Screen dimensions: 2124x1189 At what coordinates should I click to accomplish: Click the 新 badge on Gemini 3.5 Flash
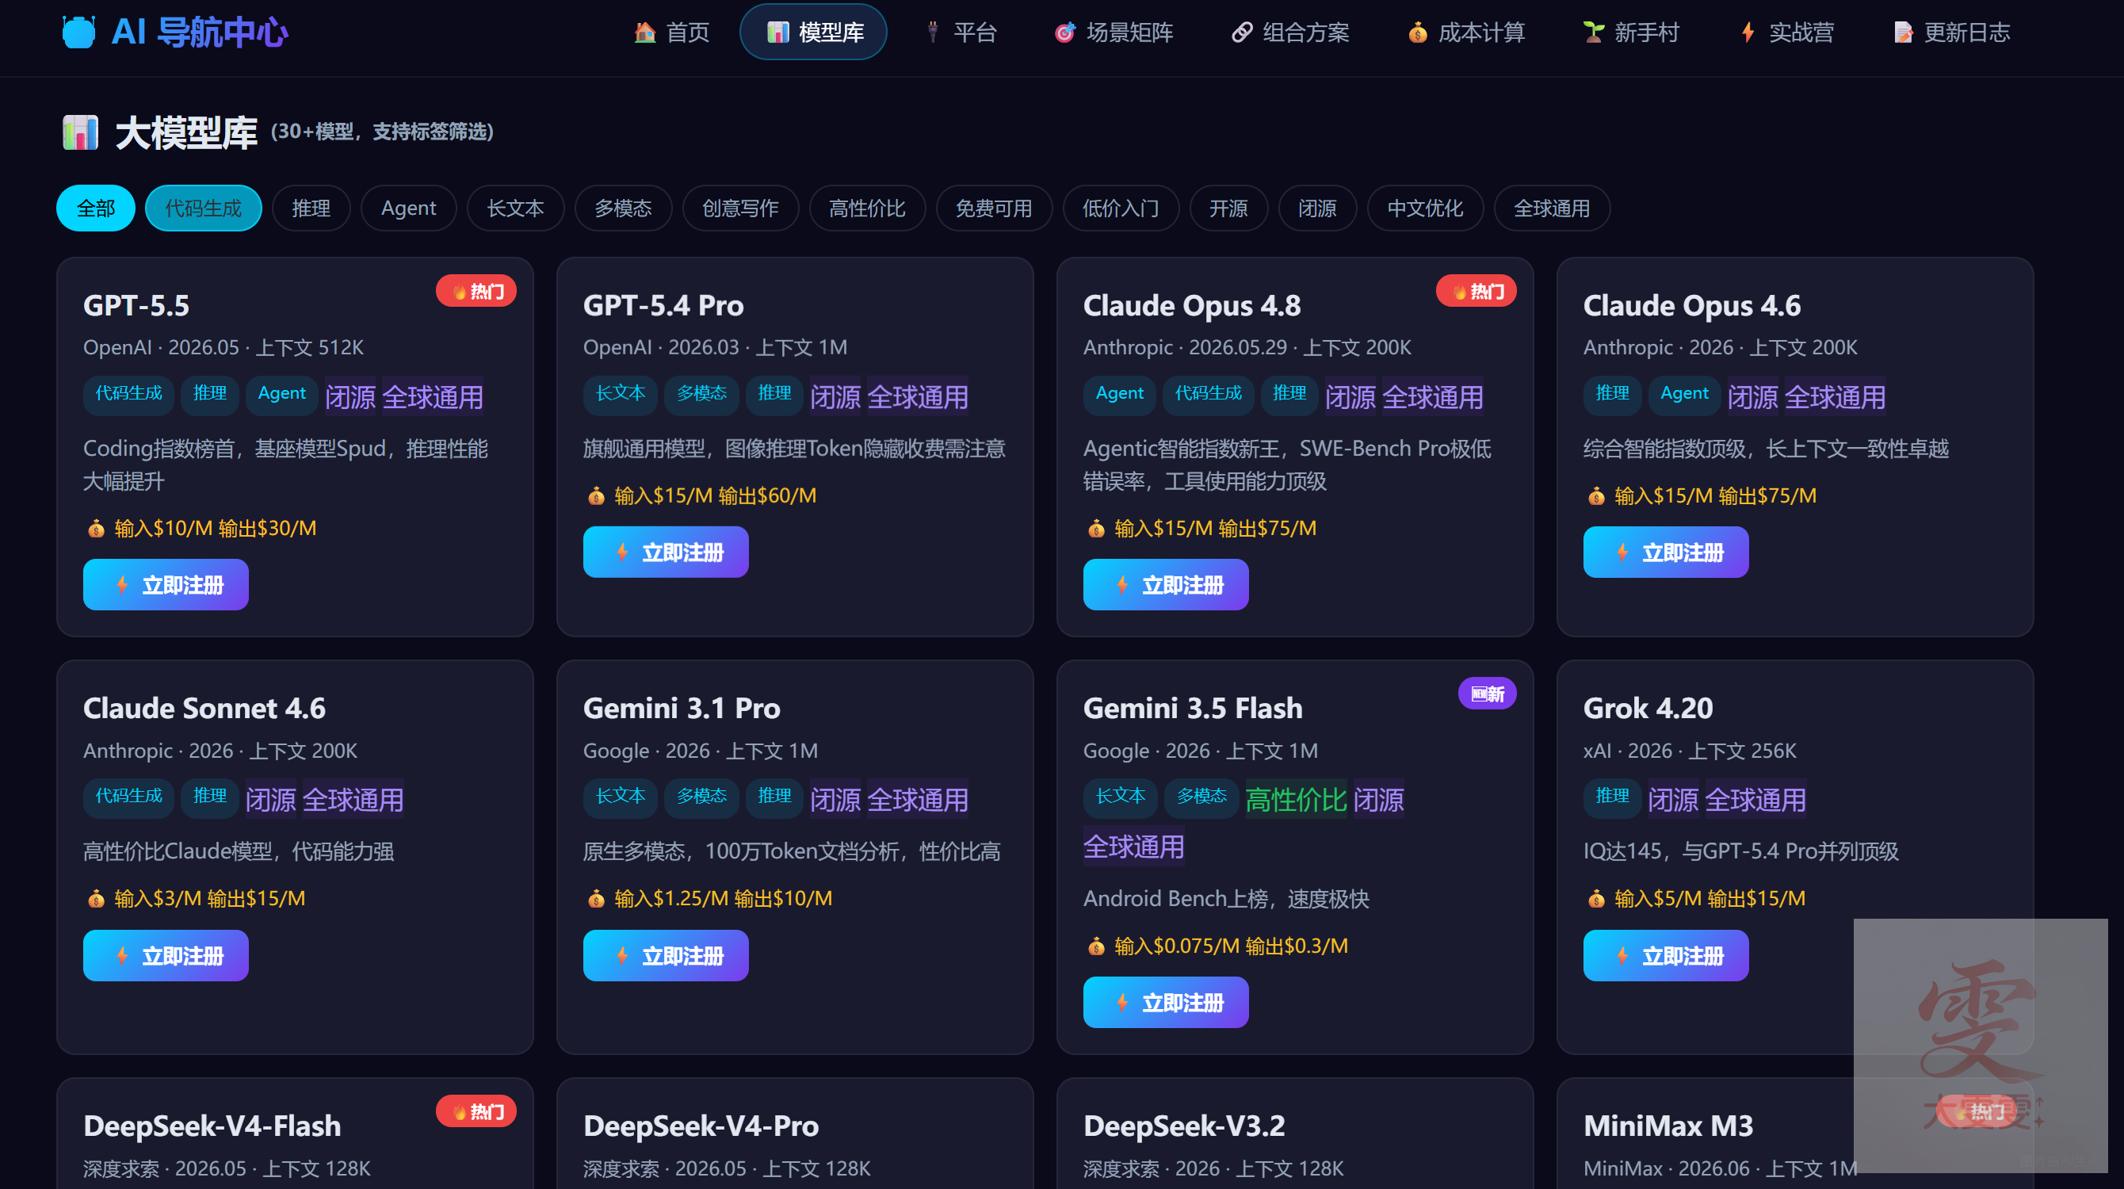click(x=1488, y=694)
